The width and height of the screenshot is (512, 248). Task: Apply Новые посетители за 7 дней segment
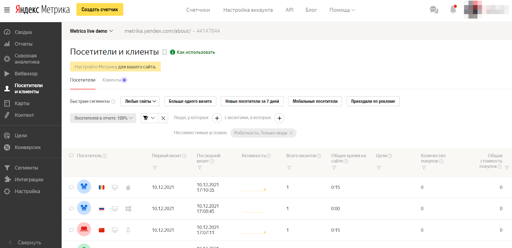252,101
